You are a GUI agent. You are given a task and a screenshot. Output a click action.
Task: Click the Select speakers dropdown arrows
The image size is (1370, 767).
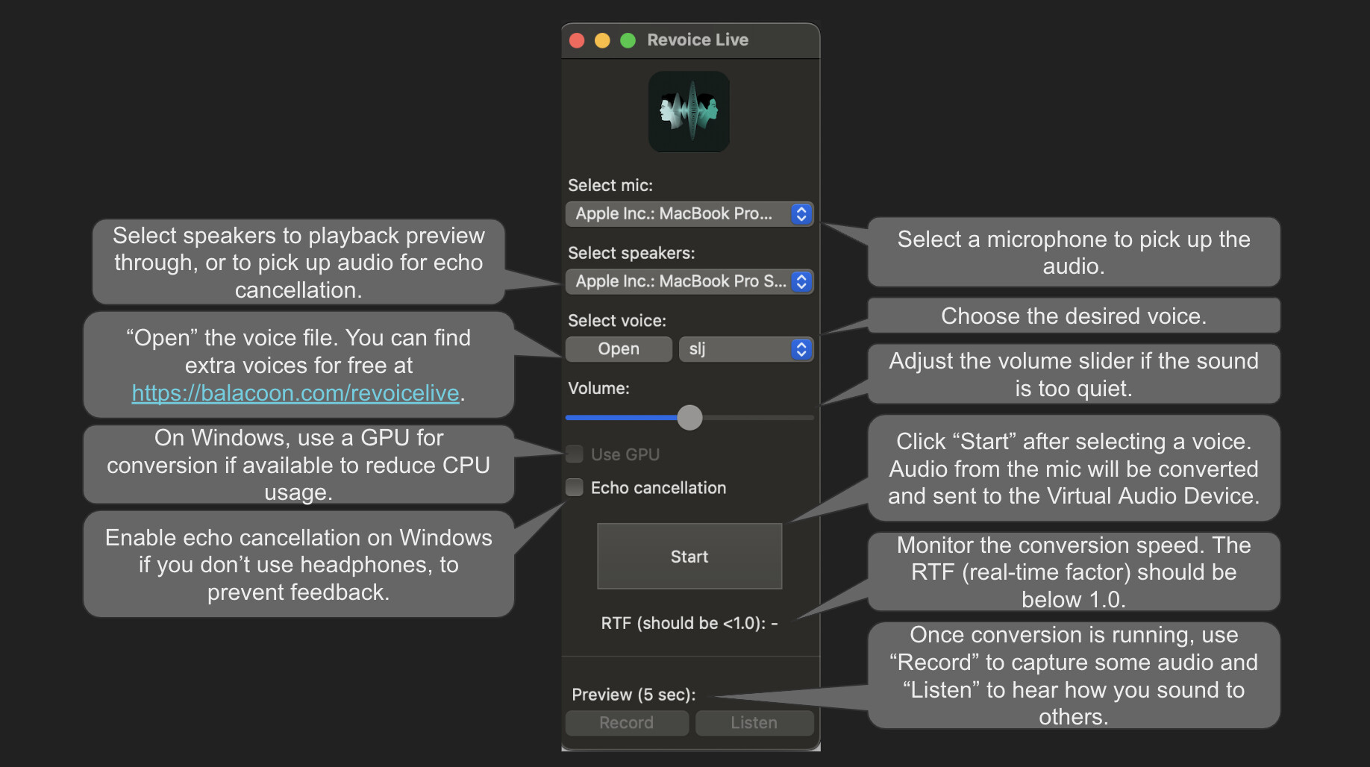(x=801, y=282)
